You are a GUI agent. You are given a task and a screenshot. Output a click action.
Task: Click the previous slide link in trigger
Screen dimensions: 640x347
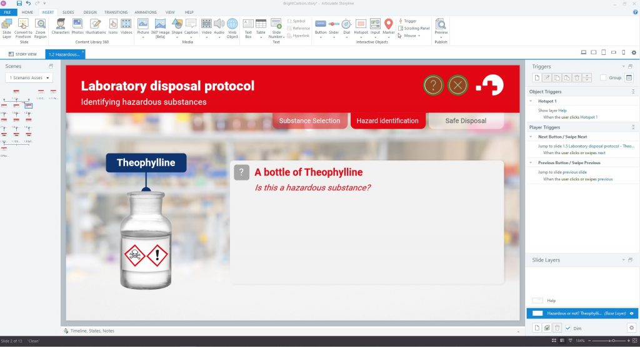(x=575, y=172)
